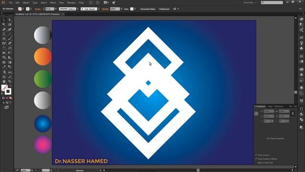Image resolution: width=305 pixels, height=172 pixels.
Task: Switch to the Pathfinder panel tab
Action: (278, 106)
